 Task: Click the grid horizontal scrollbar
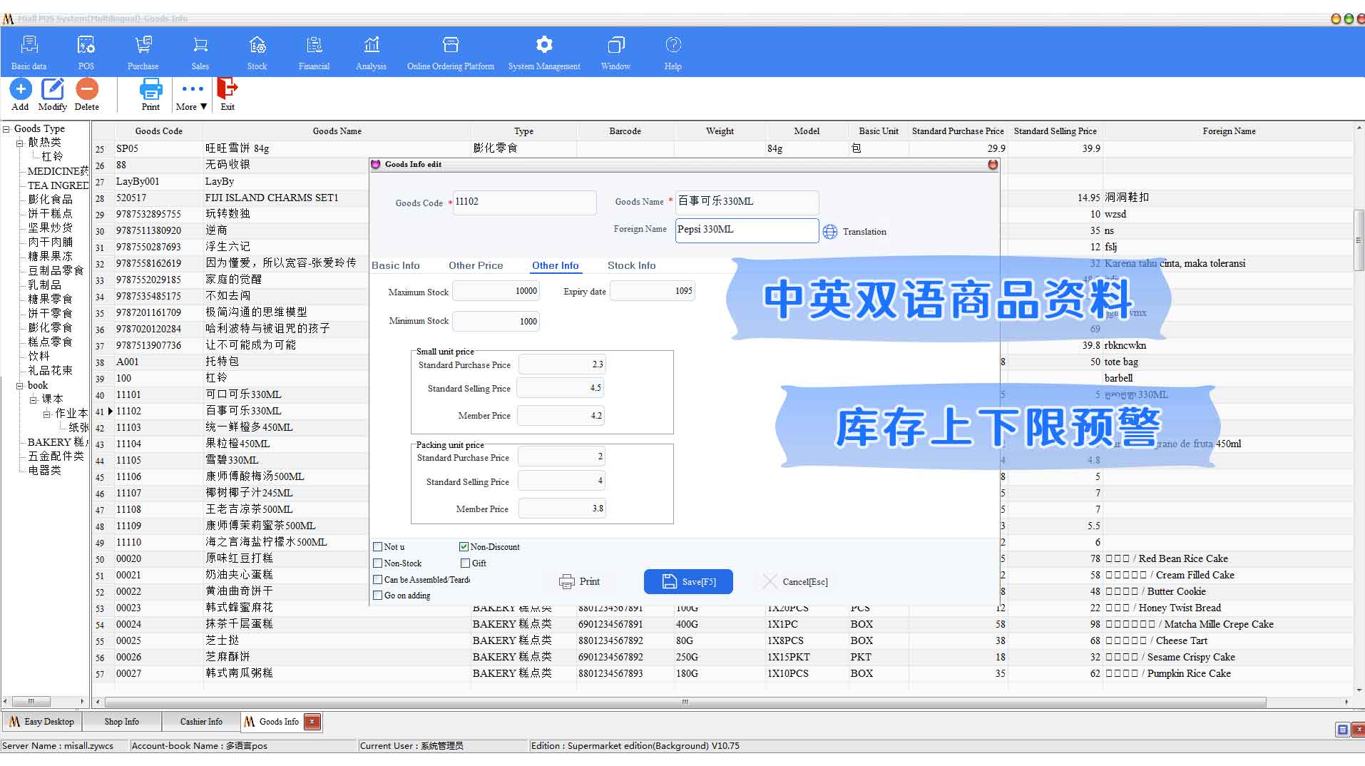[685, 703]
